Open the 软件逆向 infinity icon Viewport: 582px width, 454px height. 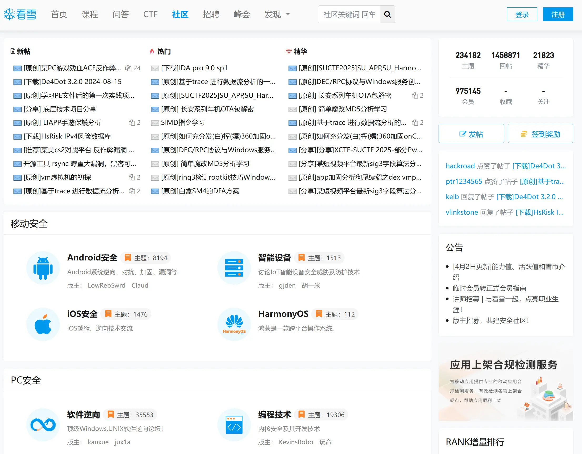(x=43, y=425)
